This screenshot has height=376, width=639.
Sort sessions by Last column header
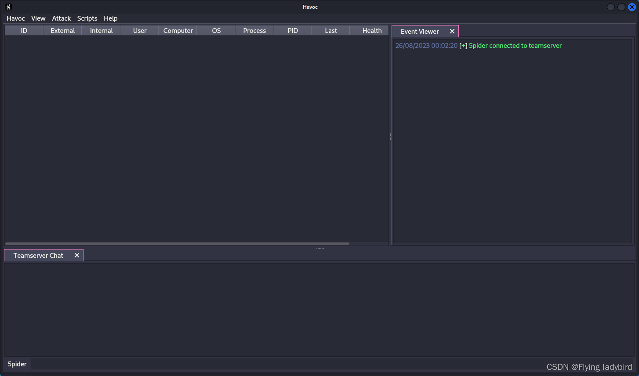[331, 31]
